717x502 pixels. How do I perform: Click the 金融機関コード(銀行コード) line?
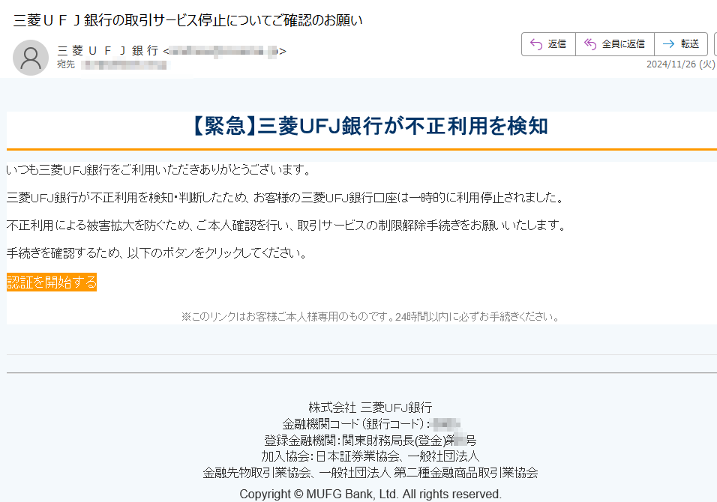(371, 424)
